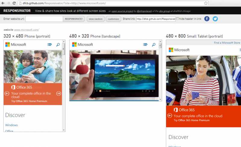Open Try Office 365 Home Premium in tablet frame
Image resolution: width=241 pixels, height=147 pixels.
[x=192, y=120]
